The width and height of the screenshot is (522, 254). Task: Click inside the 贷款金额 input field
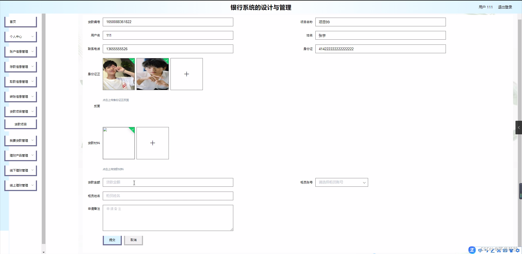(168, 182)
